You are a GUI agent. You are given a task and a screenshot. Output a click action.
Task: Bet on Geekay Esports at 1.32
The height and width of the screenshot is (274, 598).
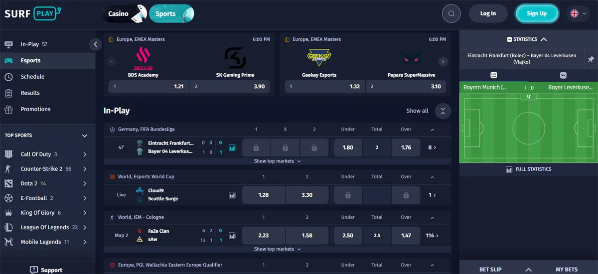325,86
